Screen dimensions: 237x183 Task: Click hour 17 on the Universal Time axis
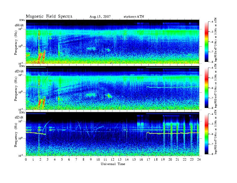(149, 160)
